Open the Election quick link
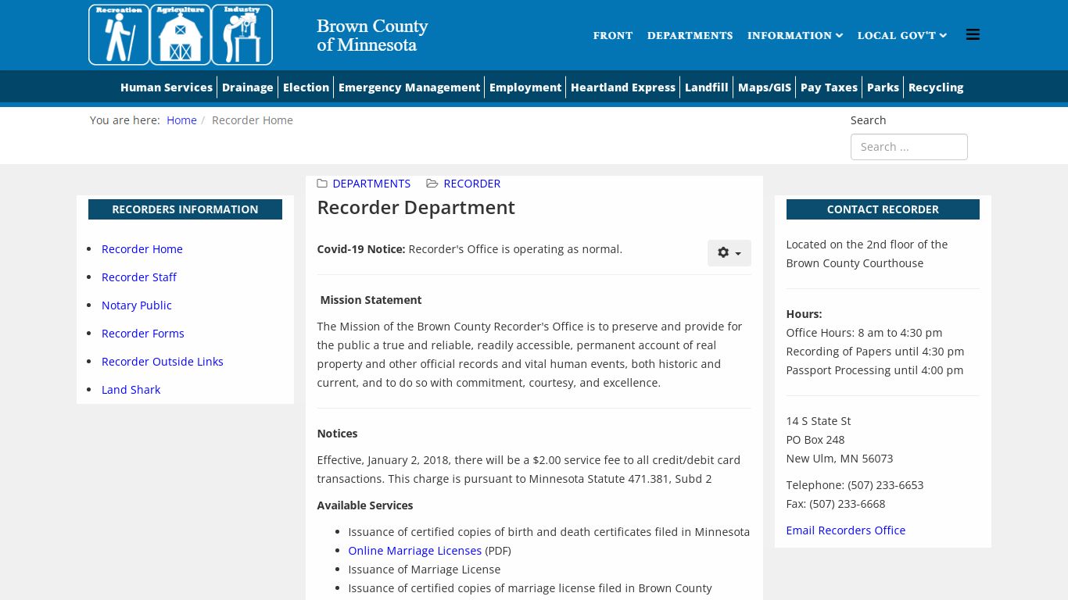This screenshot has width=1068, height=600. click(306, 87)
